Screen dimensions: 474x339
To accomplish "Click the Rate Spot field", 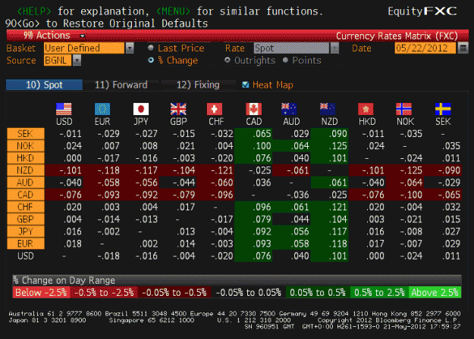I will click(x=292, y=48).
